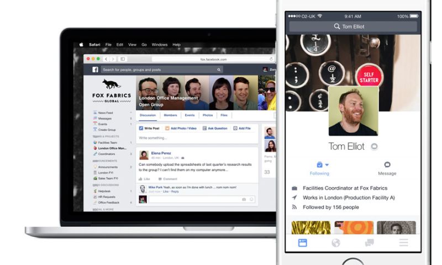Click the Fox Fabrics fox logo
Viewport: 442px width, 265px height.
click(x=111, y=84)
